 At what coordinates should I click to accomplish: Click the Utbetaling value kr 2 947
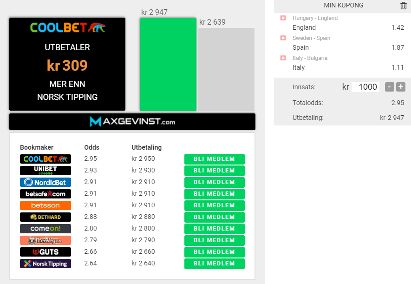pos(392,118)
